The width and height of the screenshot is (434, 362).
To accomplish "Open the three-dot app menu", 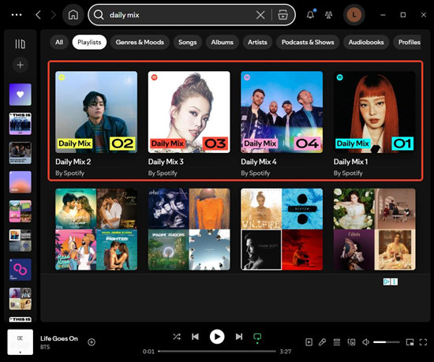I will pos(17,15).
